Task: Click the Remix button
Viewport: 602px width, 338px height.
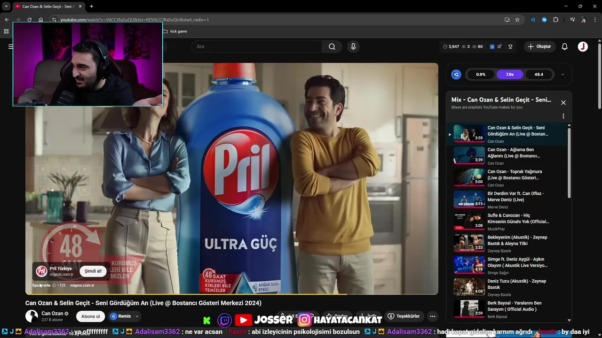Action: tap(120, 316)
